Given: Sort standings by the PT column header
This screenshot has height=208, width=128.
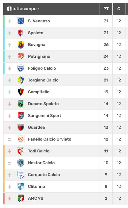Looking at the screenshot, I should point(106,9).
